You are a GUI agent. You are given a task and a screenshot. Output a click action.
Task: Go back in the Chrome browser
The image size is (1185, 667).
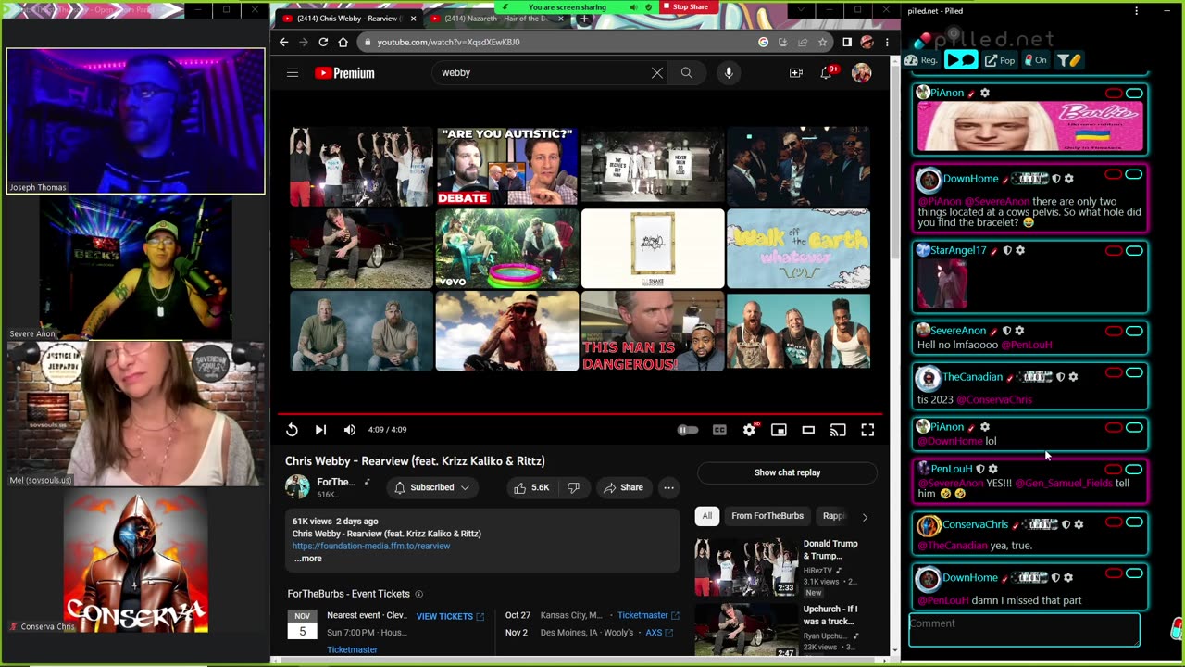(x=283, y=42)
